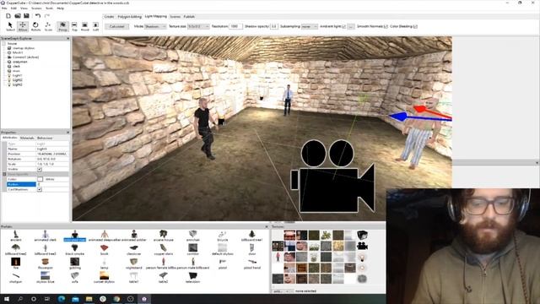
Task: Activate the Move tool
Action: pos(23,26)
